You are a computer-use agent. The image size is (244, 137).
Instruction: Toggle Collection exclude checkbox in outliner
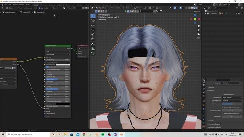(x=236, y=14)
